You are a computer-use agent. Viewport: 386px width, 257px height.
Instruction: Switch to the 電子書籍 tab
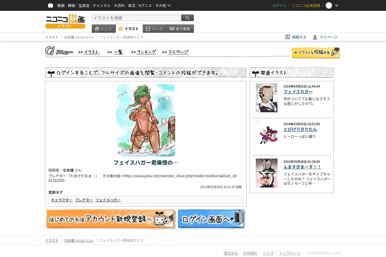[180, 29]
